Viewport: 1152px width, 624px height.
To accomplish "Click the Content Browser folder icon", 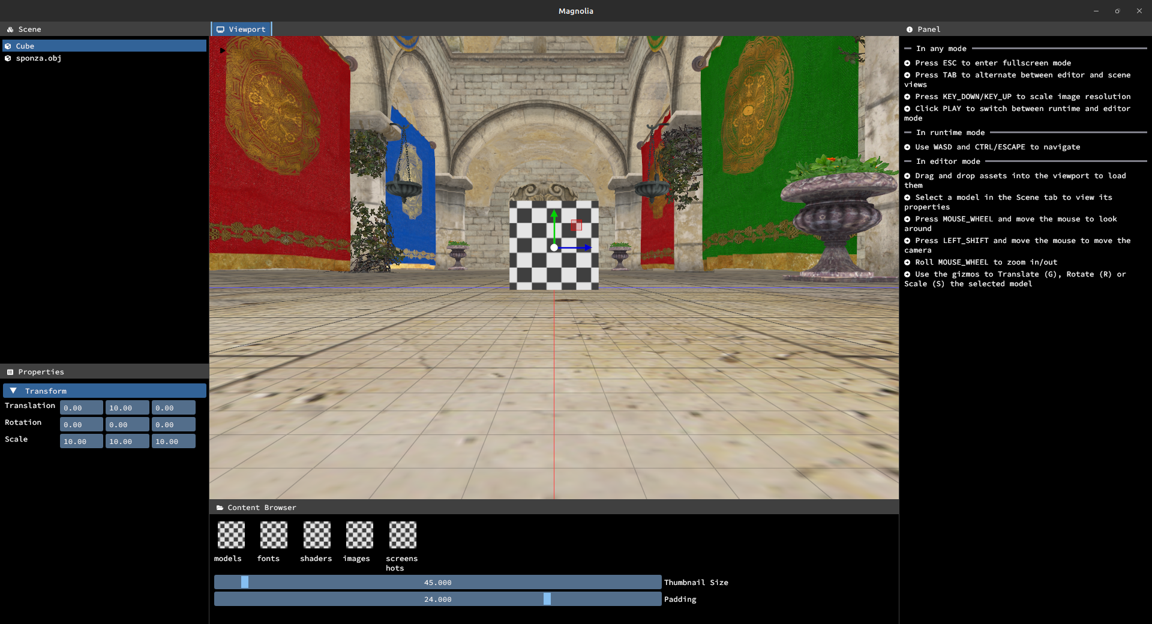I will coord(220,508).
